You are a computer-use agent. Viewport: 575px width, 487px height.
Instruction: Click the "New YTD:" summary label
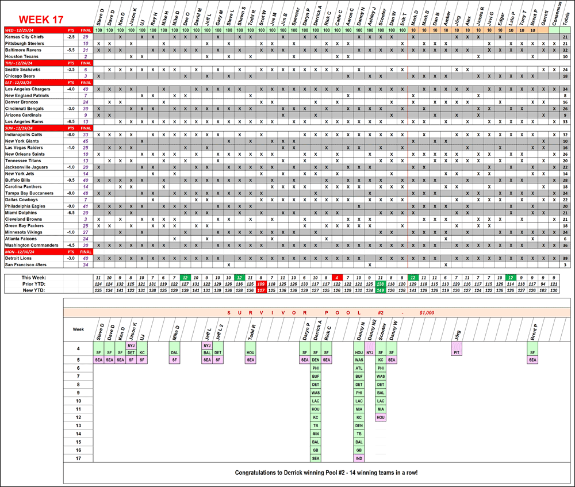pyautogui.click(x=34, y=290)
